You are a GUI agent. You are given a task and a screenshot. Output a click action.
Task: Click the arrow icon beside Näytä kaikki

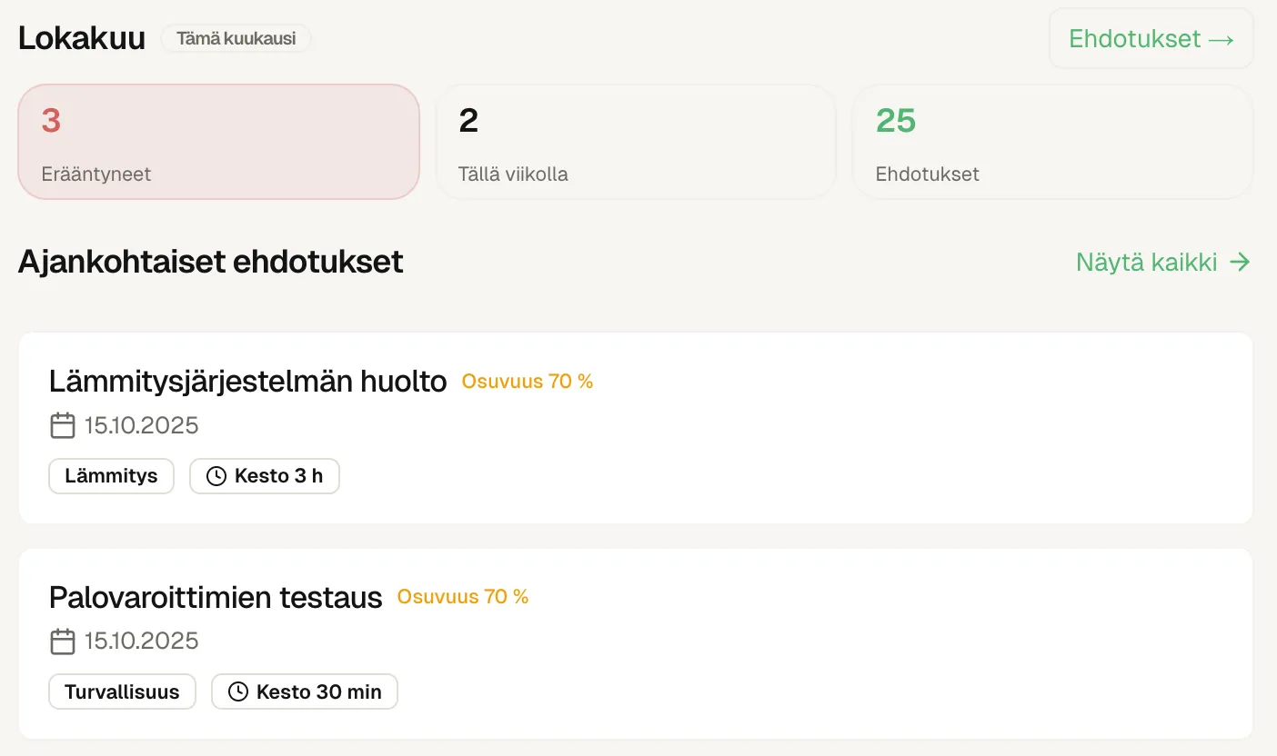(x=1240, y=262)
